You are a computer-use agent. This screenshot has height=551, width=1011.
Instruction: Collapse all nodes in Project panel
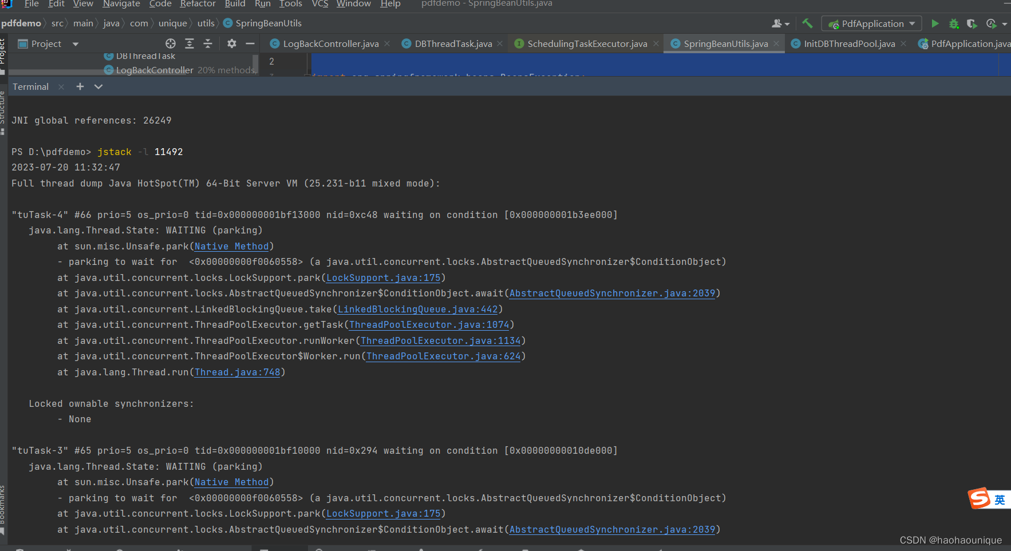pyautogui.click(x=208, y=43)
